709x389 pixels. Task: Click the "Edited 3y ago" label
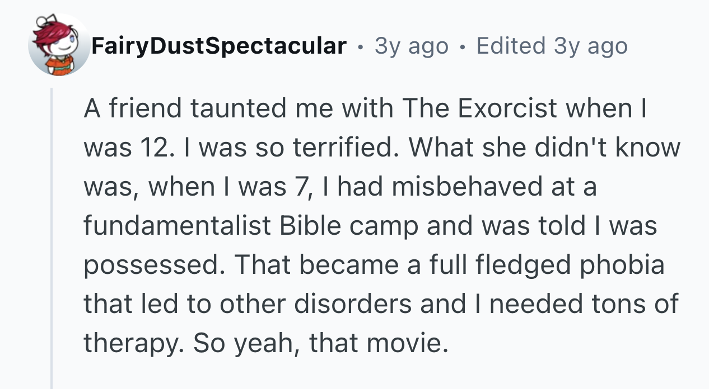click(x=552, y=46)
